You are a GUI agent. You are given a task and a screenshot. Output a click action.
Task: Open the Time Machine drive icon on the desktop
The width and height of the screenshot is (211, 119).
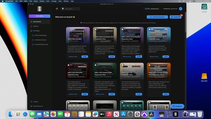[204, 7]
